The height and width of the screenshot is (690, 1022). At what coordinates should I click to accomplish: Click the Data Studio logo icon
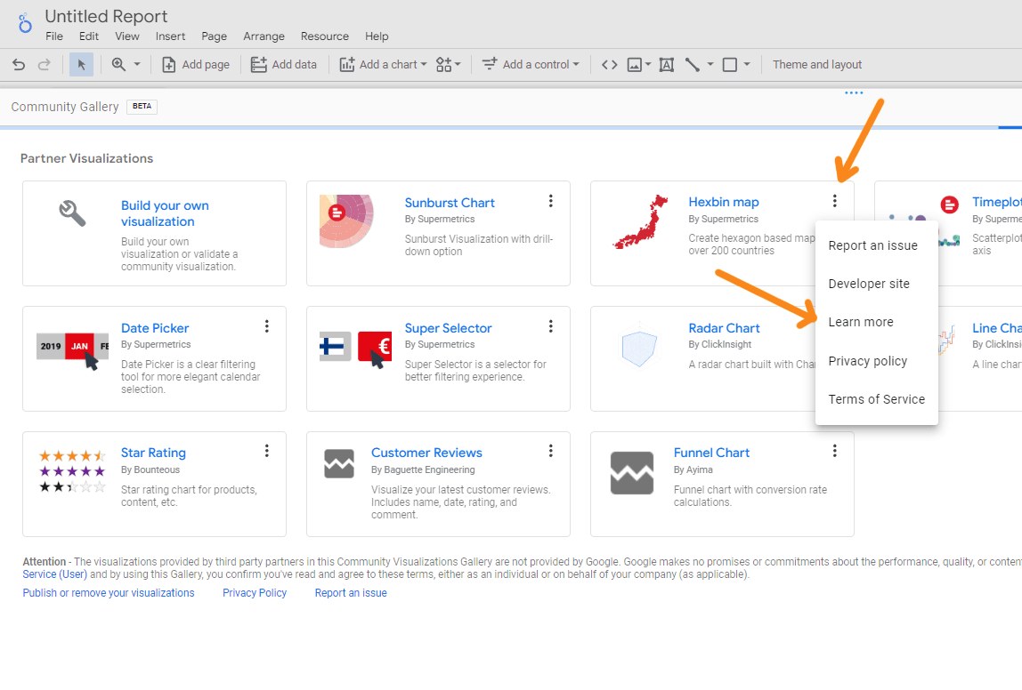pyautogui.click(x=25, y=23)
